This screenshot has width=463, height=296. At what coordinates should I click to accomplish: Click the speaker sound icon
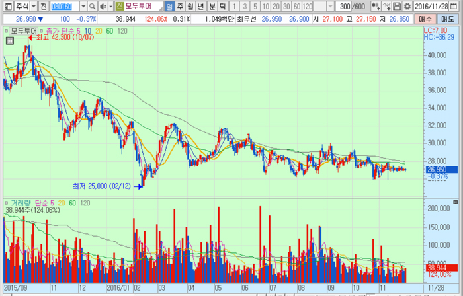pyautogui.click(x=101, y=6)
